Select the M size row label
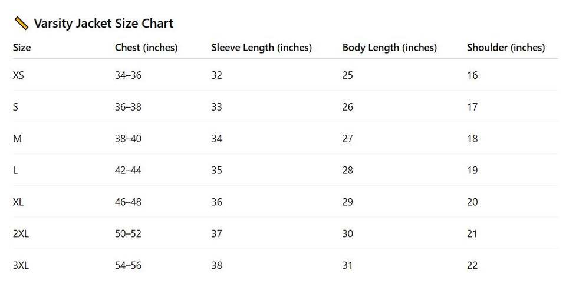The width and height of the screenshot is (566, 287). (17, 139)
